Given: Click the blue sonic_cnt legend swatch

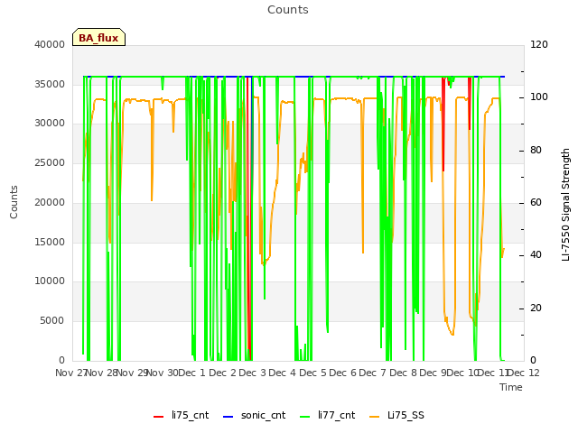Looking at the screenshot, I should [228, 417].
